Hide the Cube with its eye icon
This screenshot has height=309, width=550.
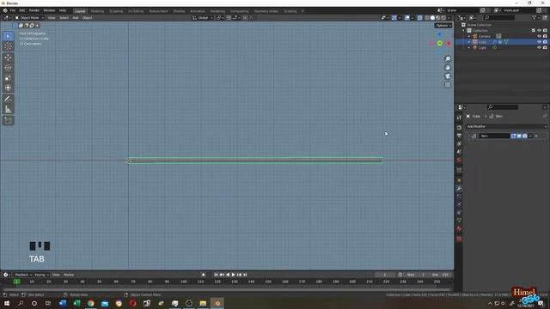[x=539, y=42]
